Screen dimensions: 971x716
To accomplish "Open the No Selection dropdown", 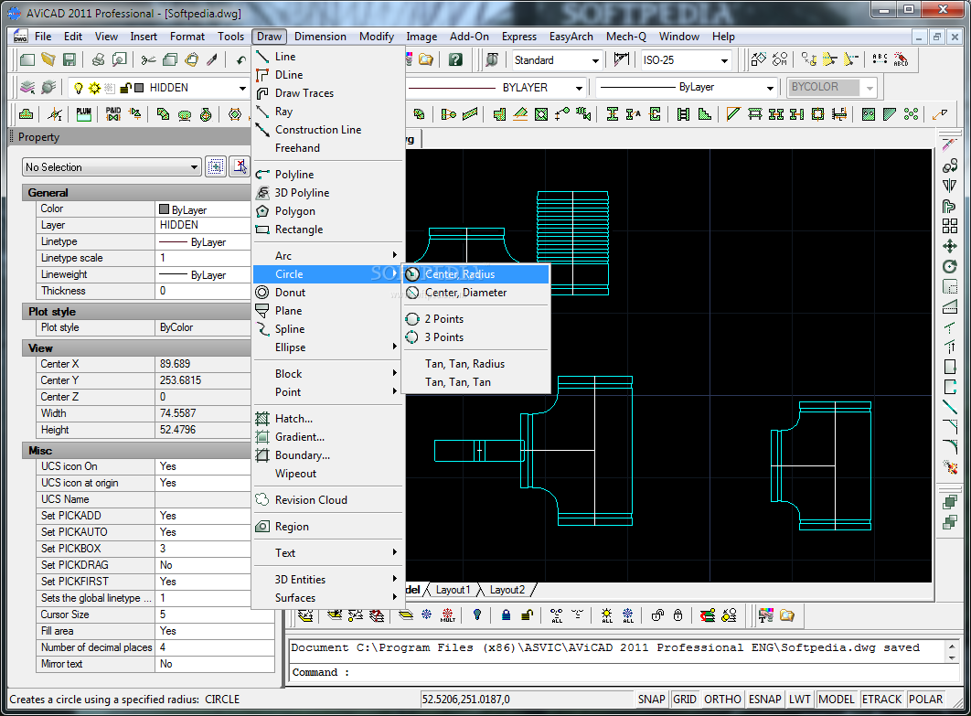I will pos(112,167).
